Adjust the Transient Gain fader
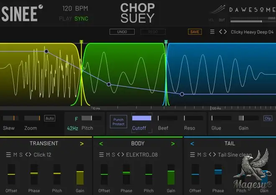This screenshot has width=276, height=195. tap(80, 174)
